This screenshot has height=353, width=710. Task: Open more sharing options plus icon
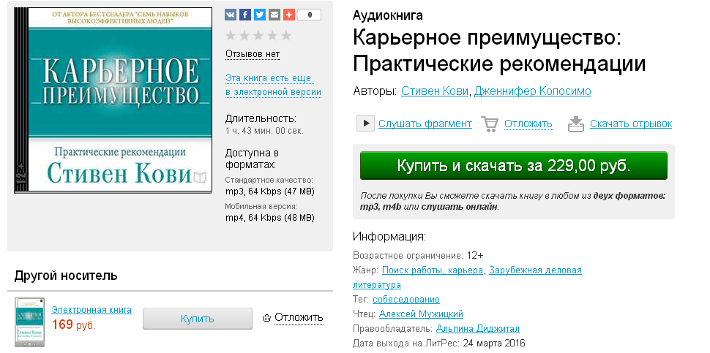tap(288, 15)
